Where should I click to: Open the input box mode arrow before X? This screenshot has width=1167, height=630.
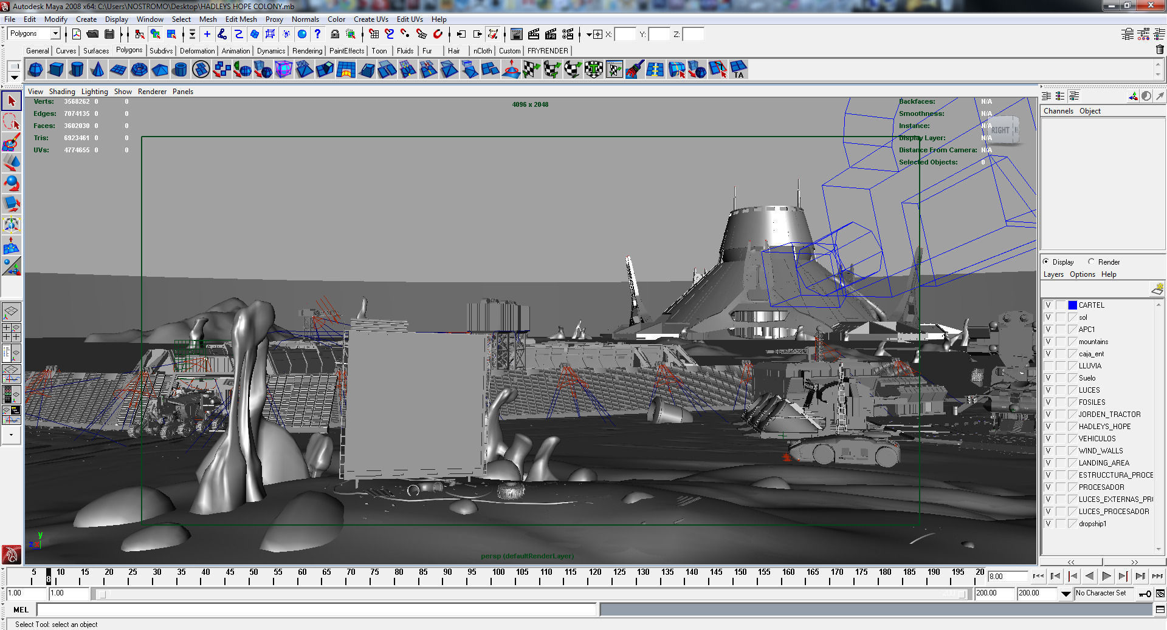[589, 35]
